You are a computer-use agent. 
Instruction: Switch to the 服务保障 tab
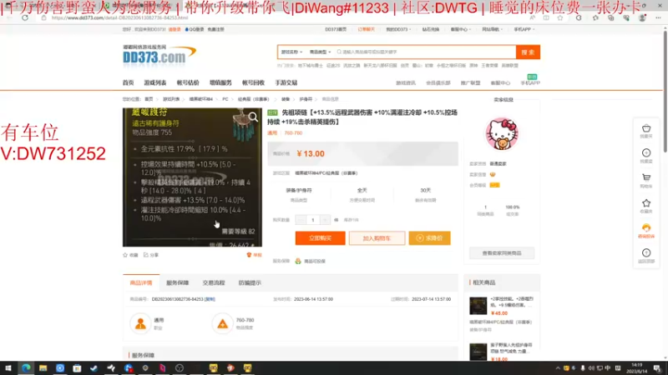177,282
